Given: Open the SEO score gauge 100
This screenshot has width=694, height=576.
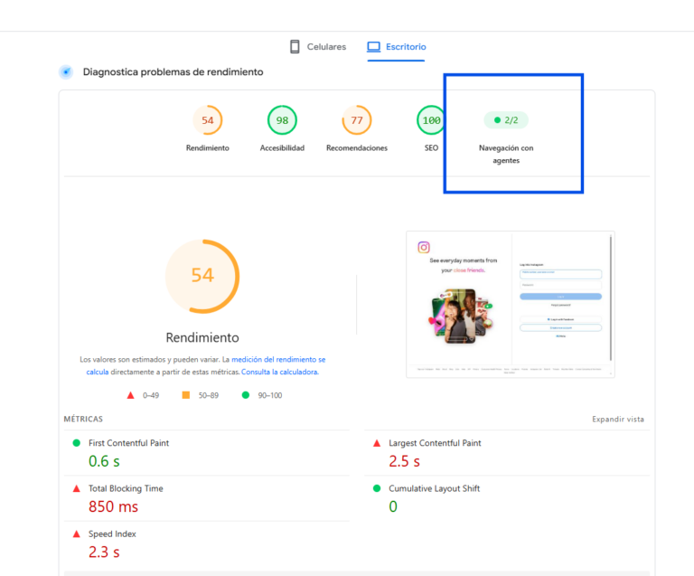Looking at the screenshot, I should 431,120.
